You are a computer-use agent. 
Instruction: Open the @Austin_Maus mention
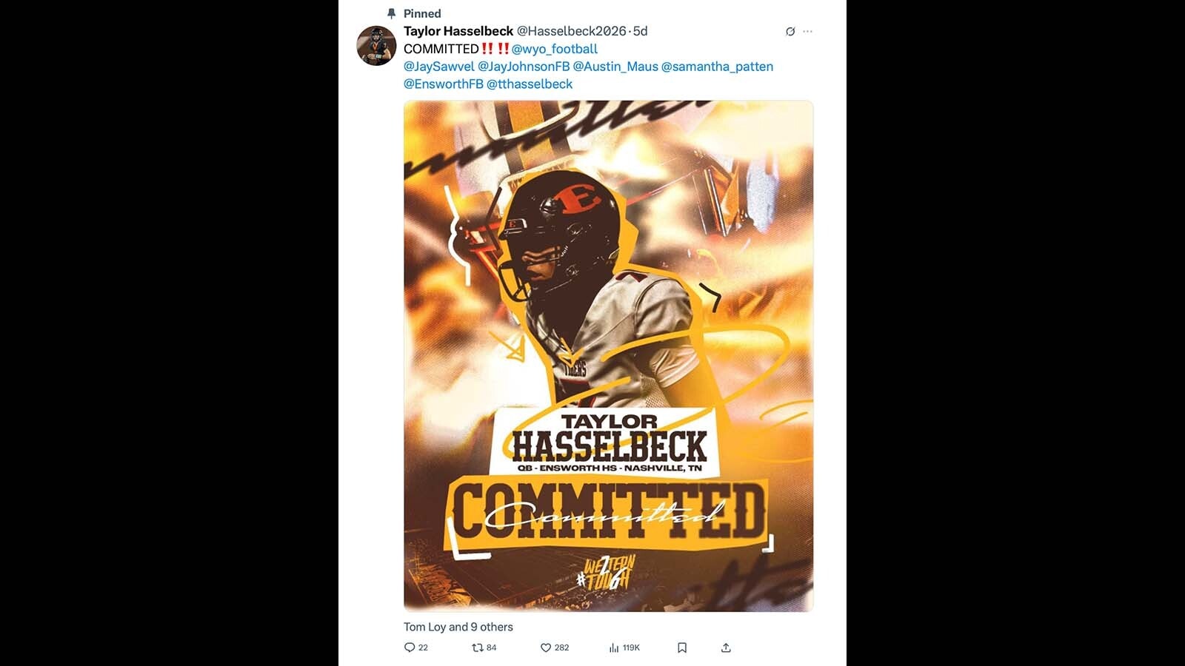pyautogui.click(x=615, y=67)
